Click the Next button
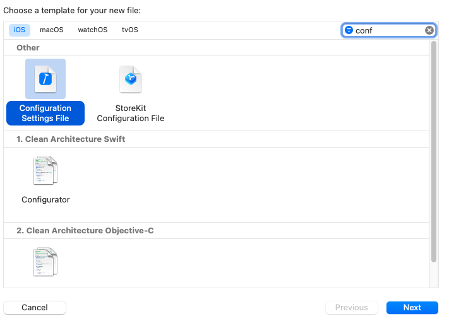 [412, 308]
